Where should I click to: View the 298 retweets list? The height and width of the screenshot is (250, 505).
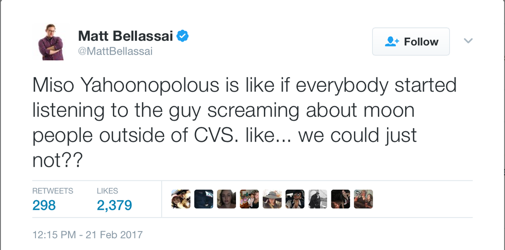44,205
